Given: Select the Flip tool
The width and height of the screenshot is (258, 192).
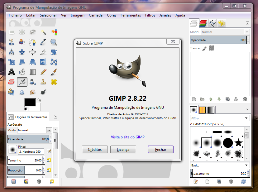Looking at the screenshot, I should 43,62.
